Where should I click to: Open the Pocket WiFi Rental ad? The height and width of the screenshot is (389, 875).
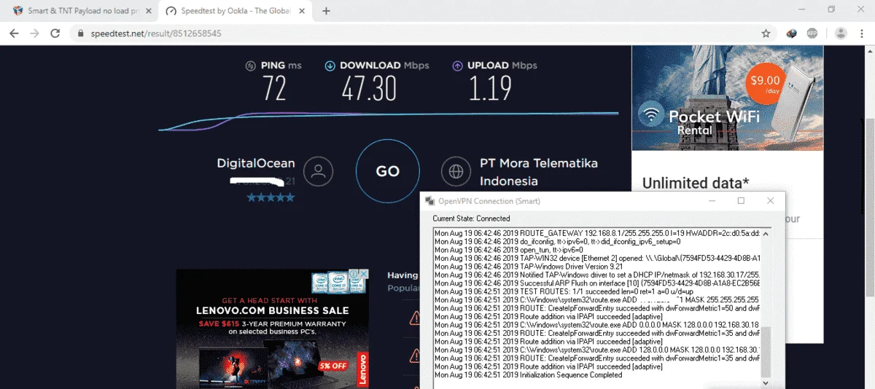727,98
